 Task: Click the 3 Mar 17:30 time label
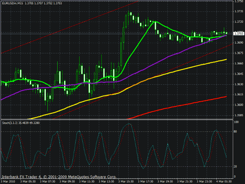(x=145, y=182)
